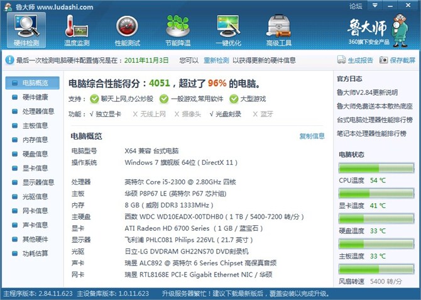Click the 摄像头 feature label

pyautogui.click(x=191, y=114)
